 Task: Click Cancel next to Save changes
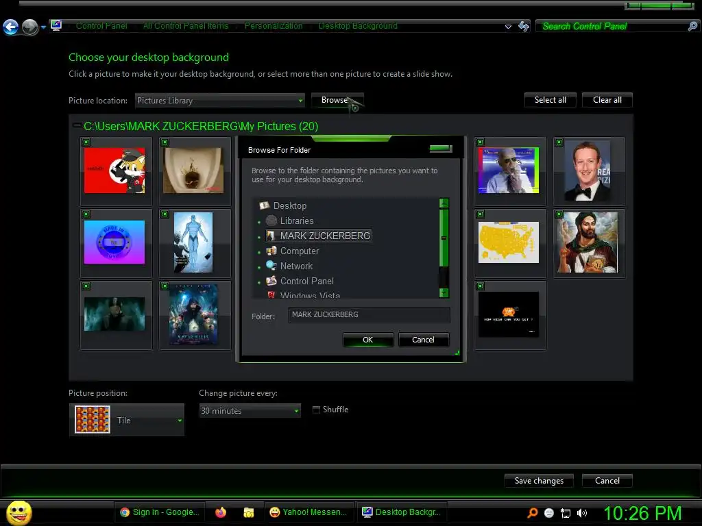(x=607, y=481)
